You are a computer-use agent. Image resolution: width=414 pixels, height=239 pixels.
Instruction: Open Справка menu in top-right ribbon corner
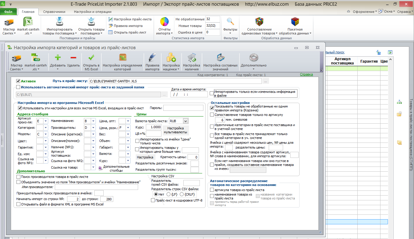(405, 12)
